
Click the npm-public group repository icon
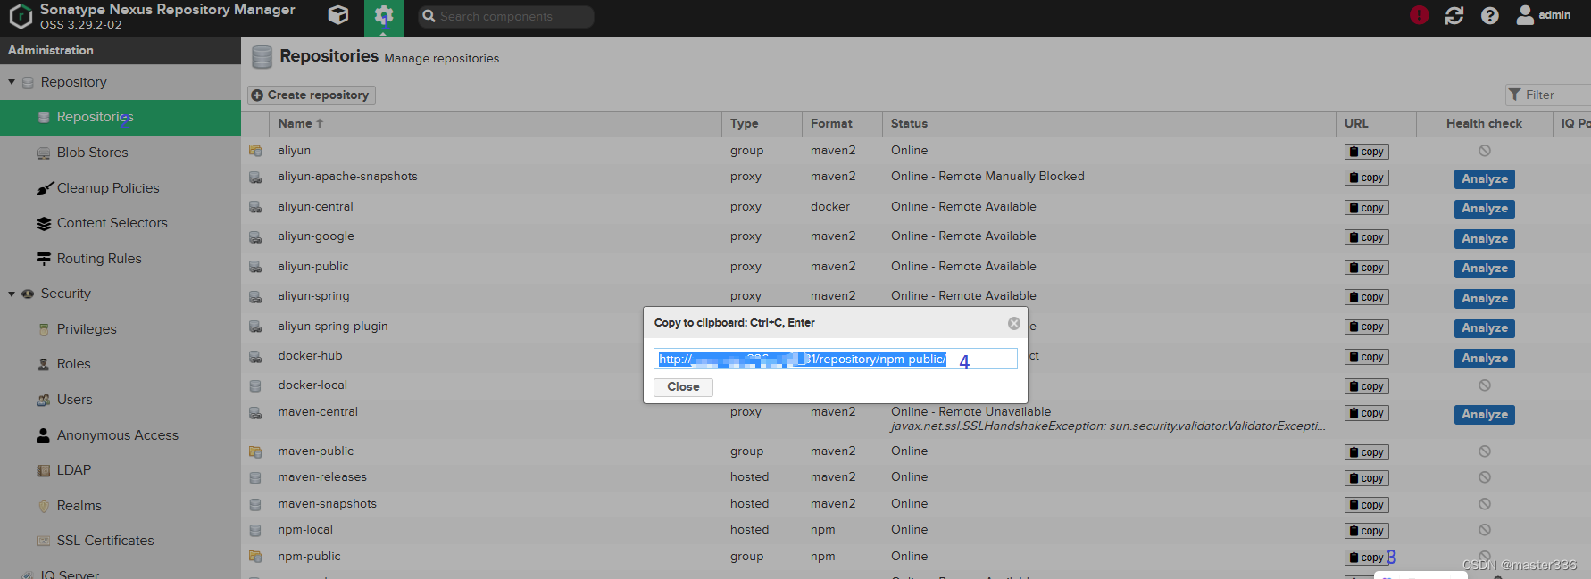[x=255, y=557]
